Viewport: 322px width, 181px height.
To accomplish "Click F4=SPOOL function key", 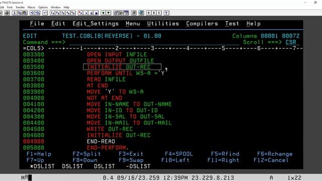I will pyautogui.click(x=179, y=154).
